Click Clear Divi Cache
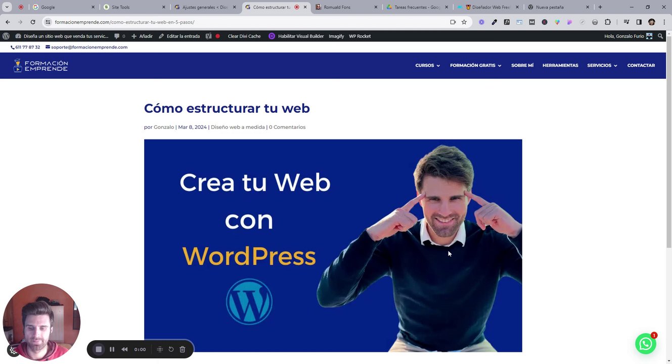The height and width of the screenshot is (364, 672). [x=244, y=36]
